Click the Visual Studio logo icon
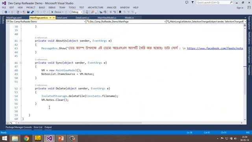 tap(4, 3)
